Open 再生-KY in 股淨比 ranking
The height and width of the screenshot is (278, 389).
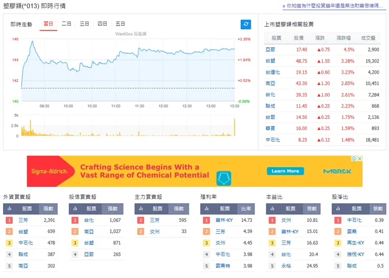355,243
